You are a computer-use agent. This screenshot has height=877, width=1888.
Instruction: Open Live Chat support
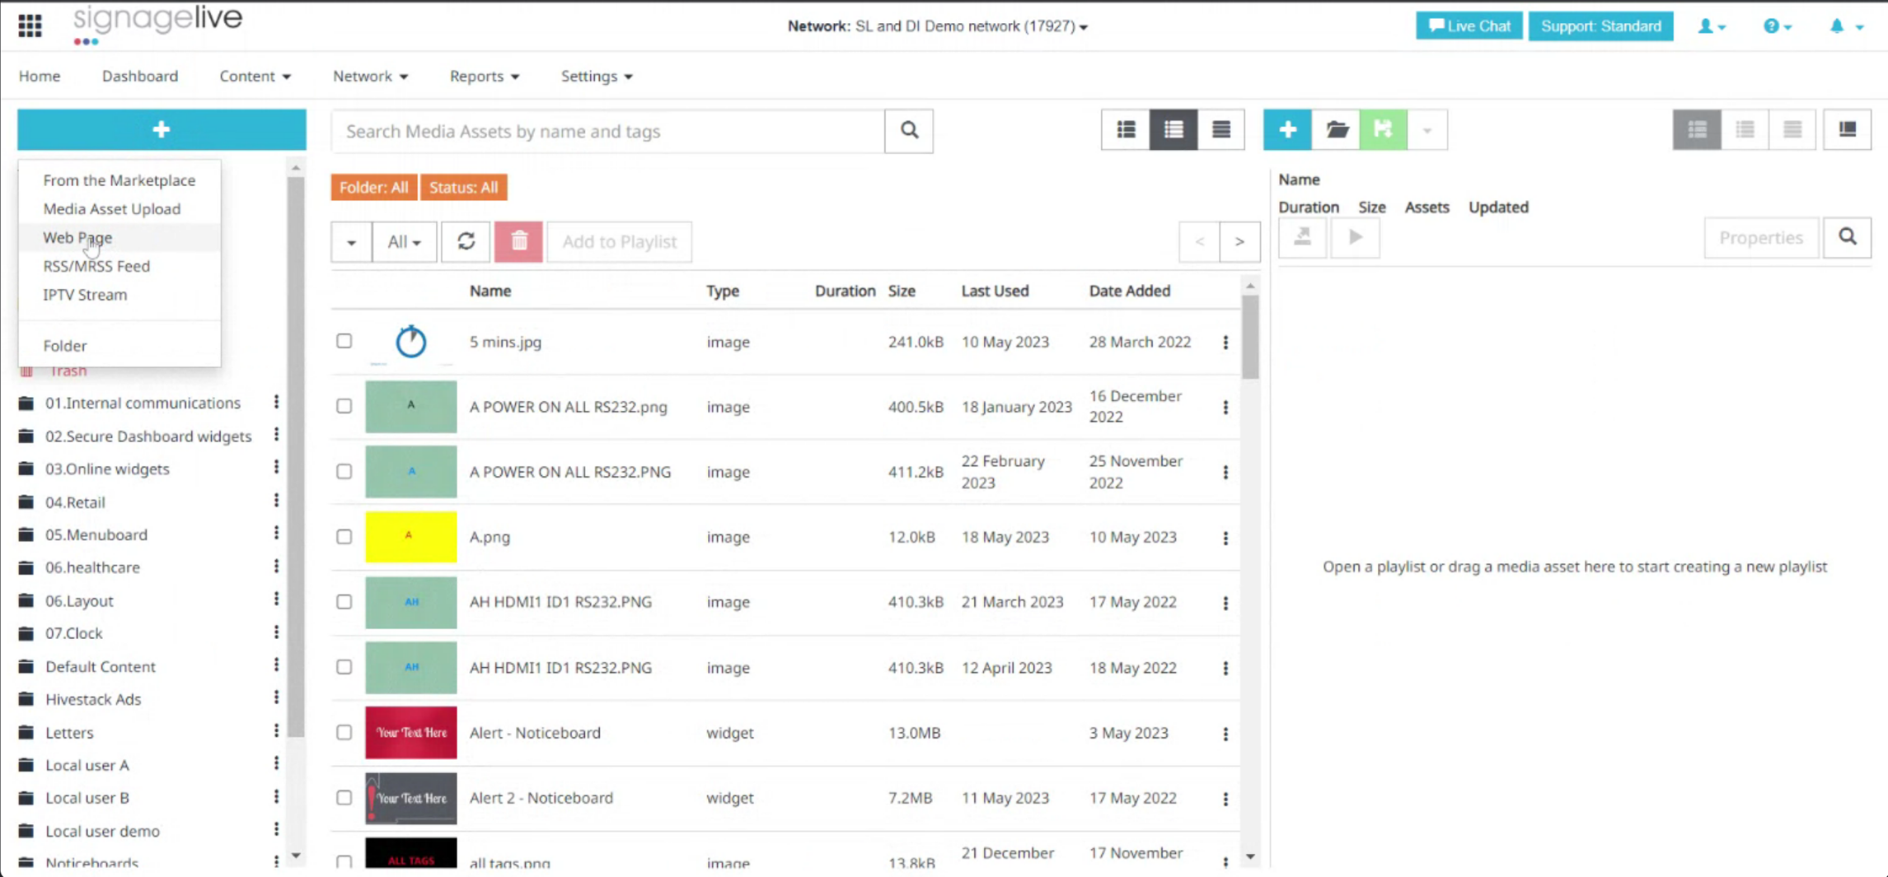point(1469,26)
